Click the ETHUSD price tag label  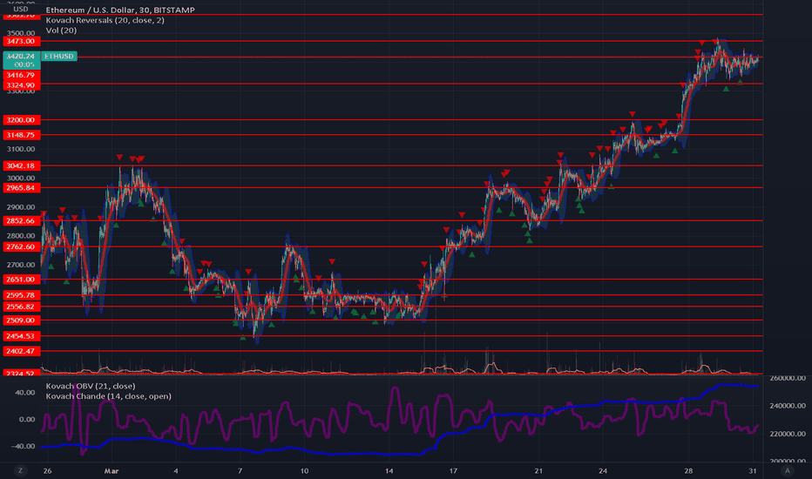[59, 56]
